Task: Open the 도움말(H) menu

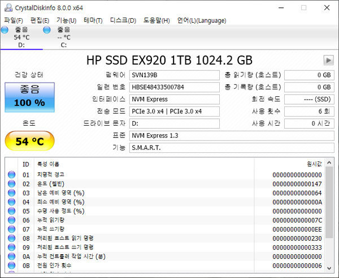Action: [x=157, y=20]
